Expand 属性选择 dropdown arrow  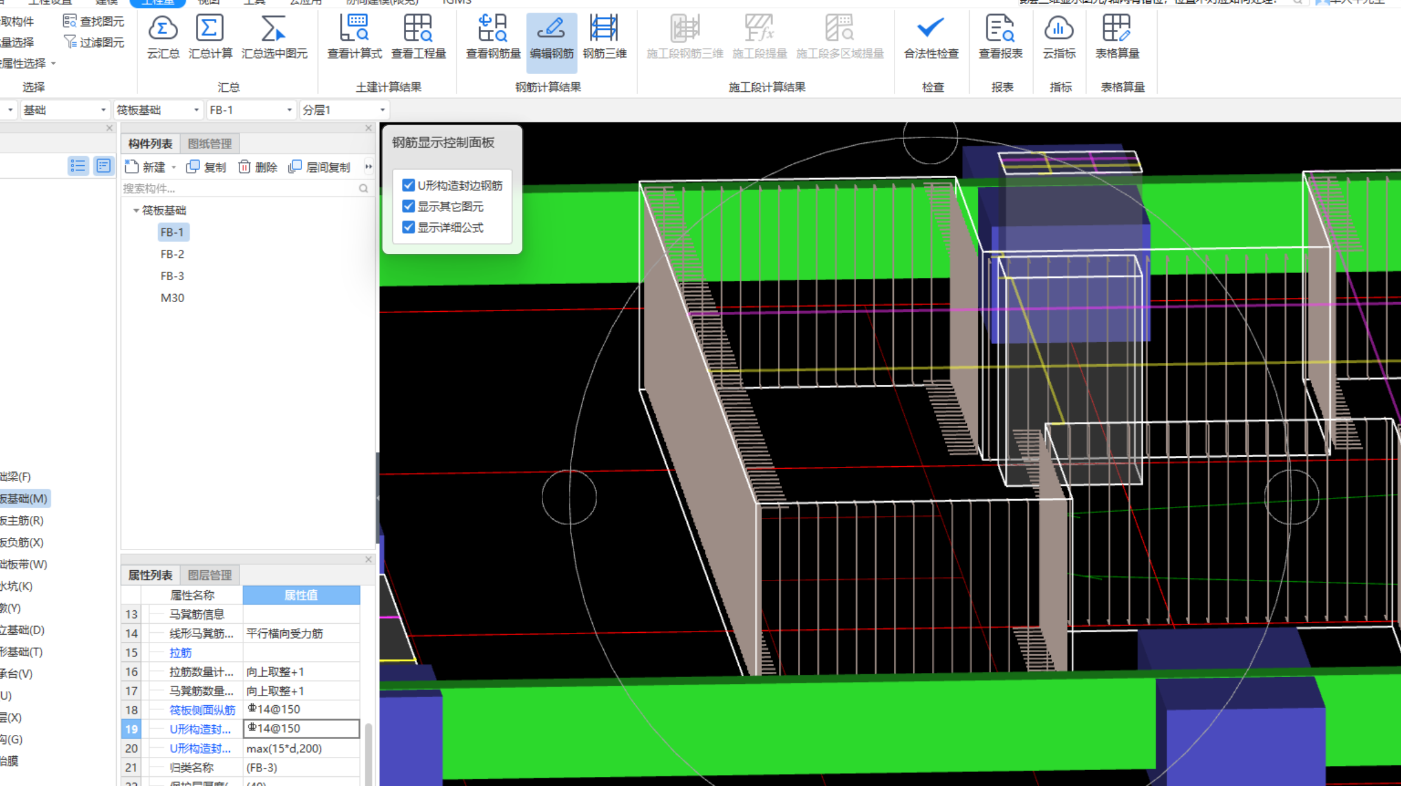pos(54,63)
